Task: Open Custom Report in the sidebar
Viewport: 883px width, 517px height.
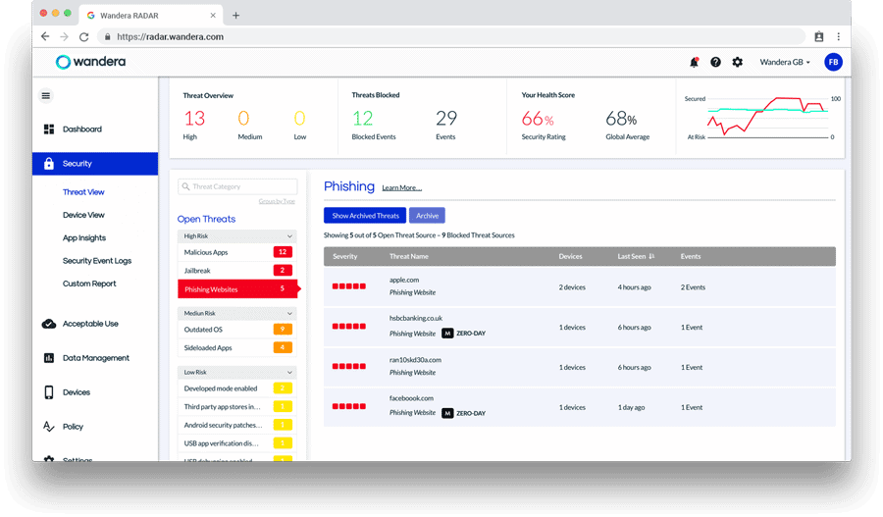Action: 89,284
